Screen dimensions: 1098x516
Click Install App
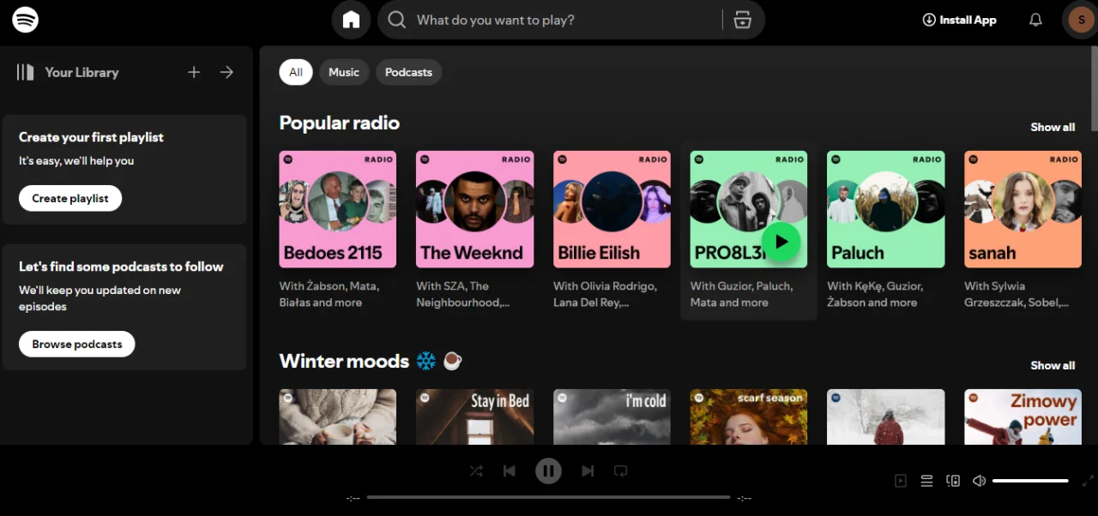959,20
